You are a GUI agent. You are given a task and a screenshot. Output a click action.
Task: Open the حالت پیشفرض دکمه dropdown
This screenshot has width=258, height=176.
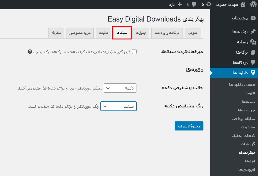click(120, 88)
